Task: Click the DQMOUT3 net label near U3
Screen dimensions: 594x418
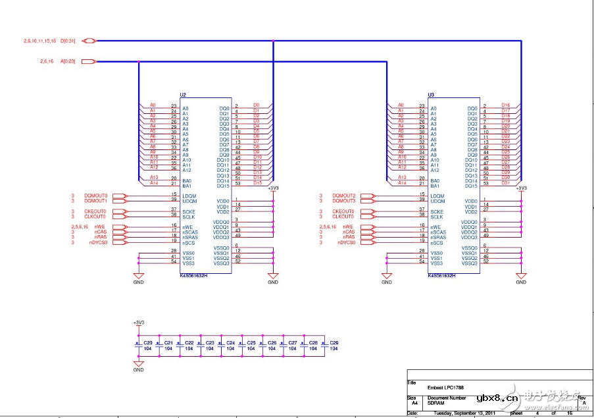Action: [343, 201]
